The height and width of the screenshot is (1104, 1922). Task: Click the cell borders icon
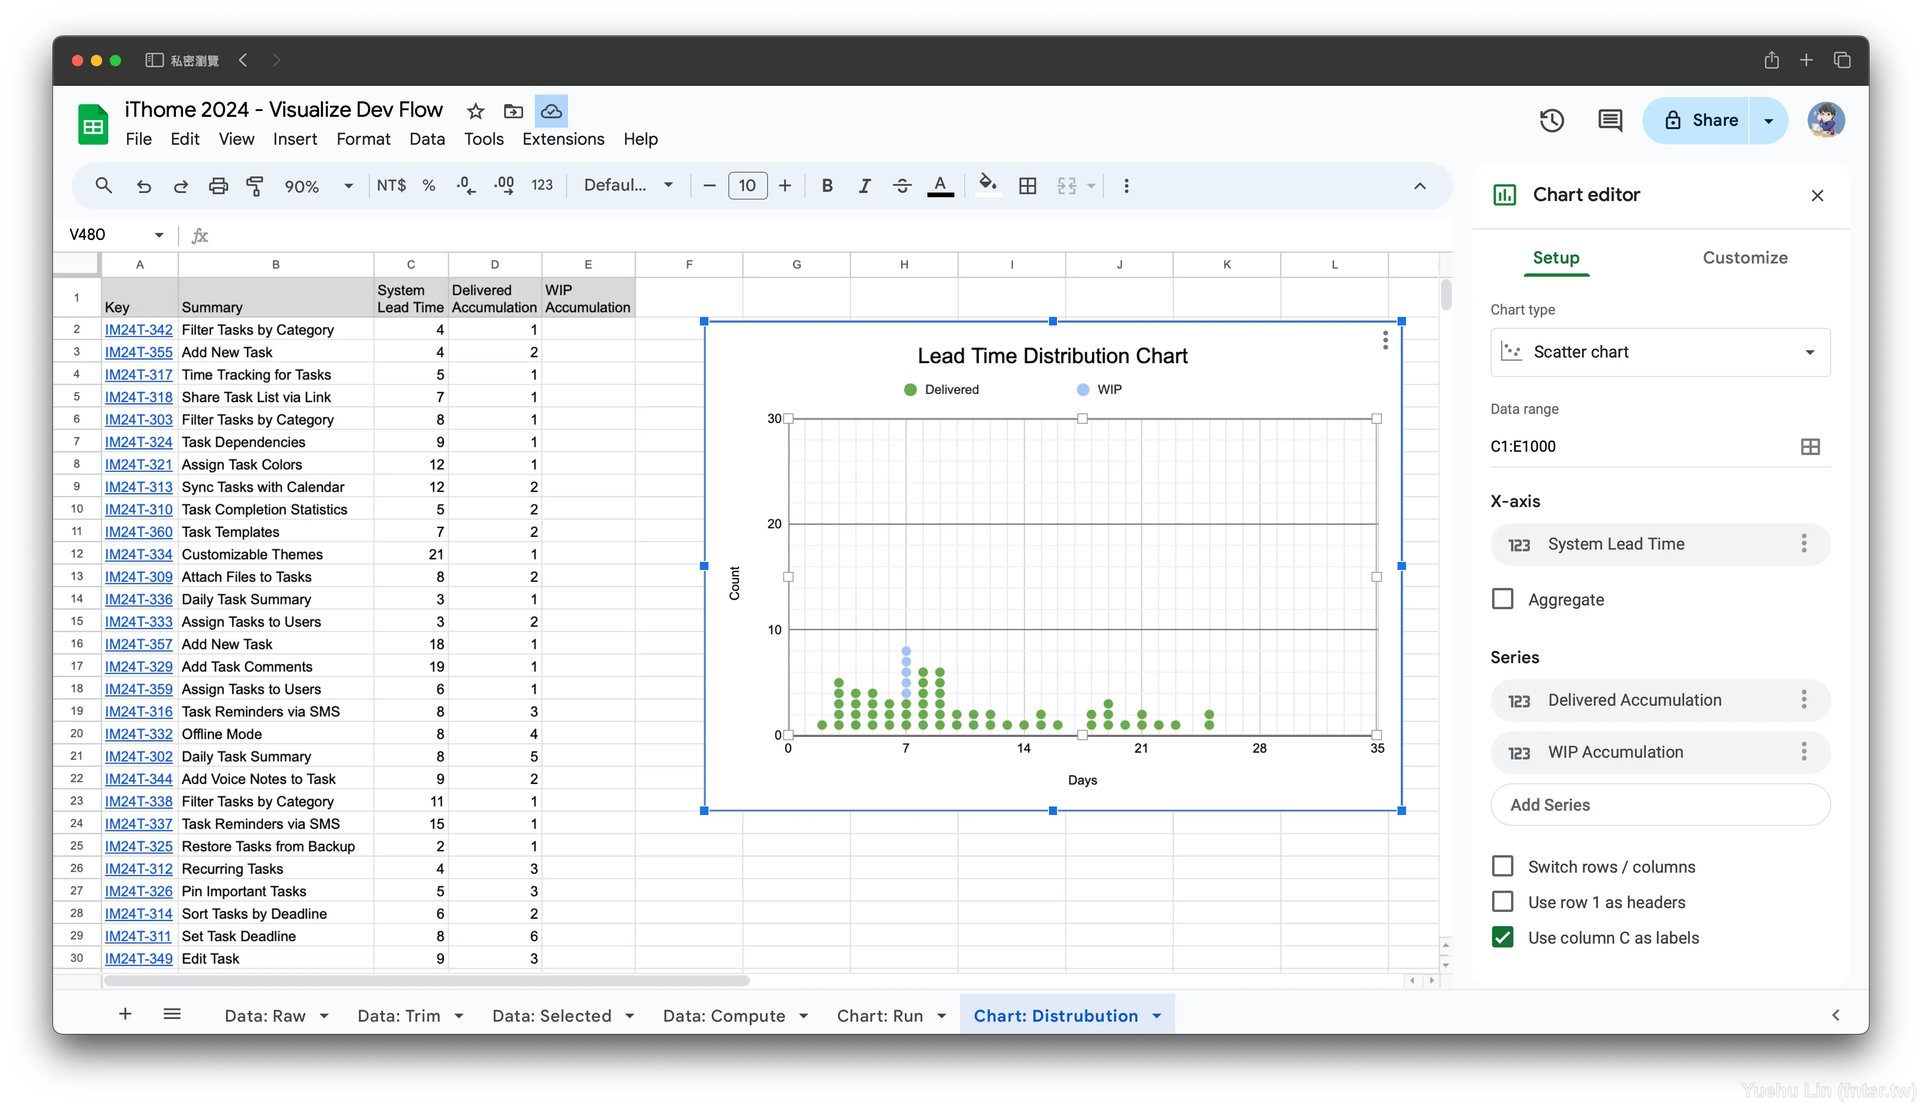pos(1028,185)
